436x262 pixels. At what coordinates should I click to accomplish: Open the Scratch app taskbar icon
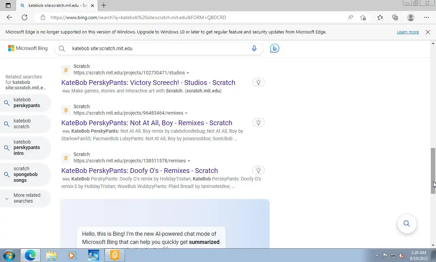click(x=115, y=255)
